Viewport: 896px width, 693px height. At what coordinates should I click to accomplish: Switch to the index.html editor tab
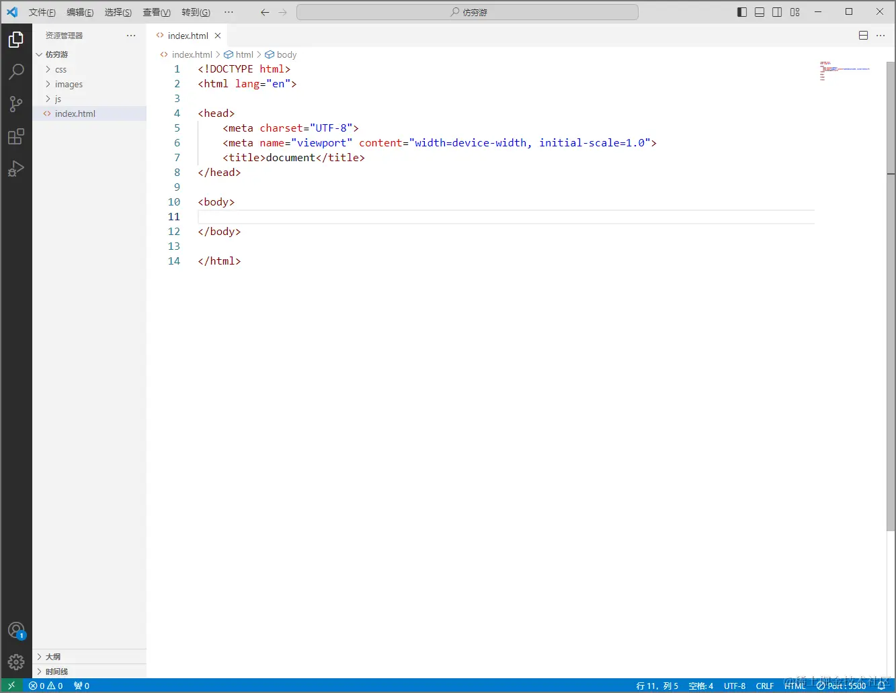[187, 36]
